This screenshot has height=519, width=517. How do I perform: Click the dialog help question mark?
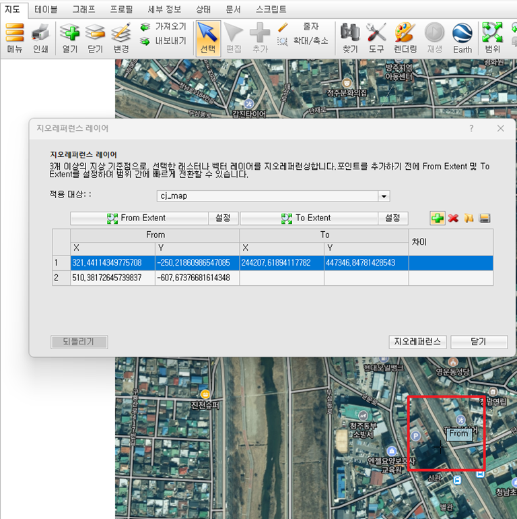471,129
